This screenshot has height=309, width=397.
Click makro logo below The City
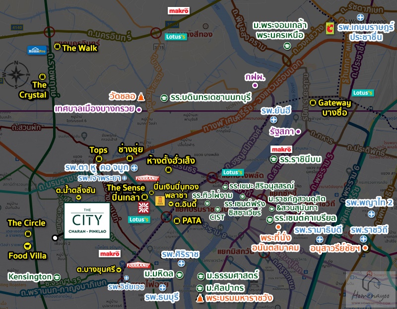click(110, 254)
